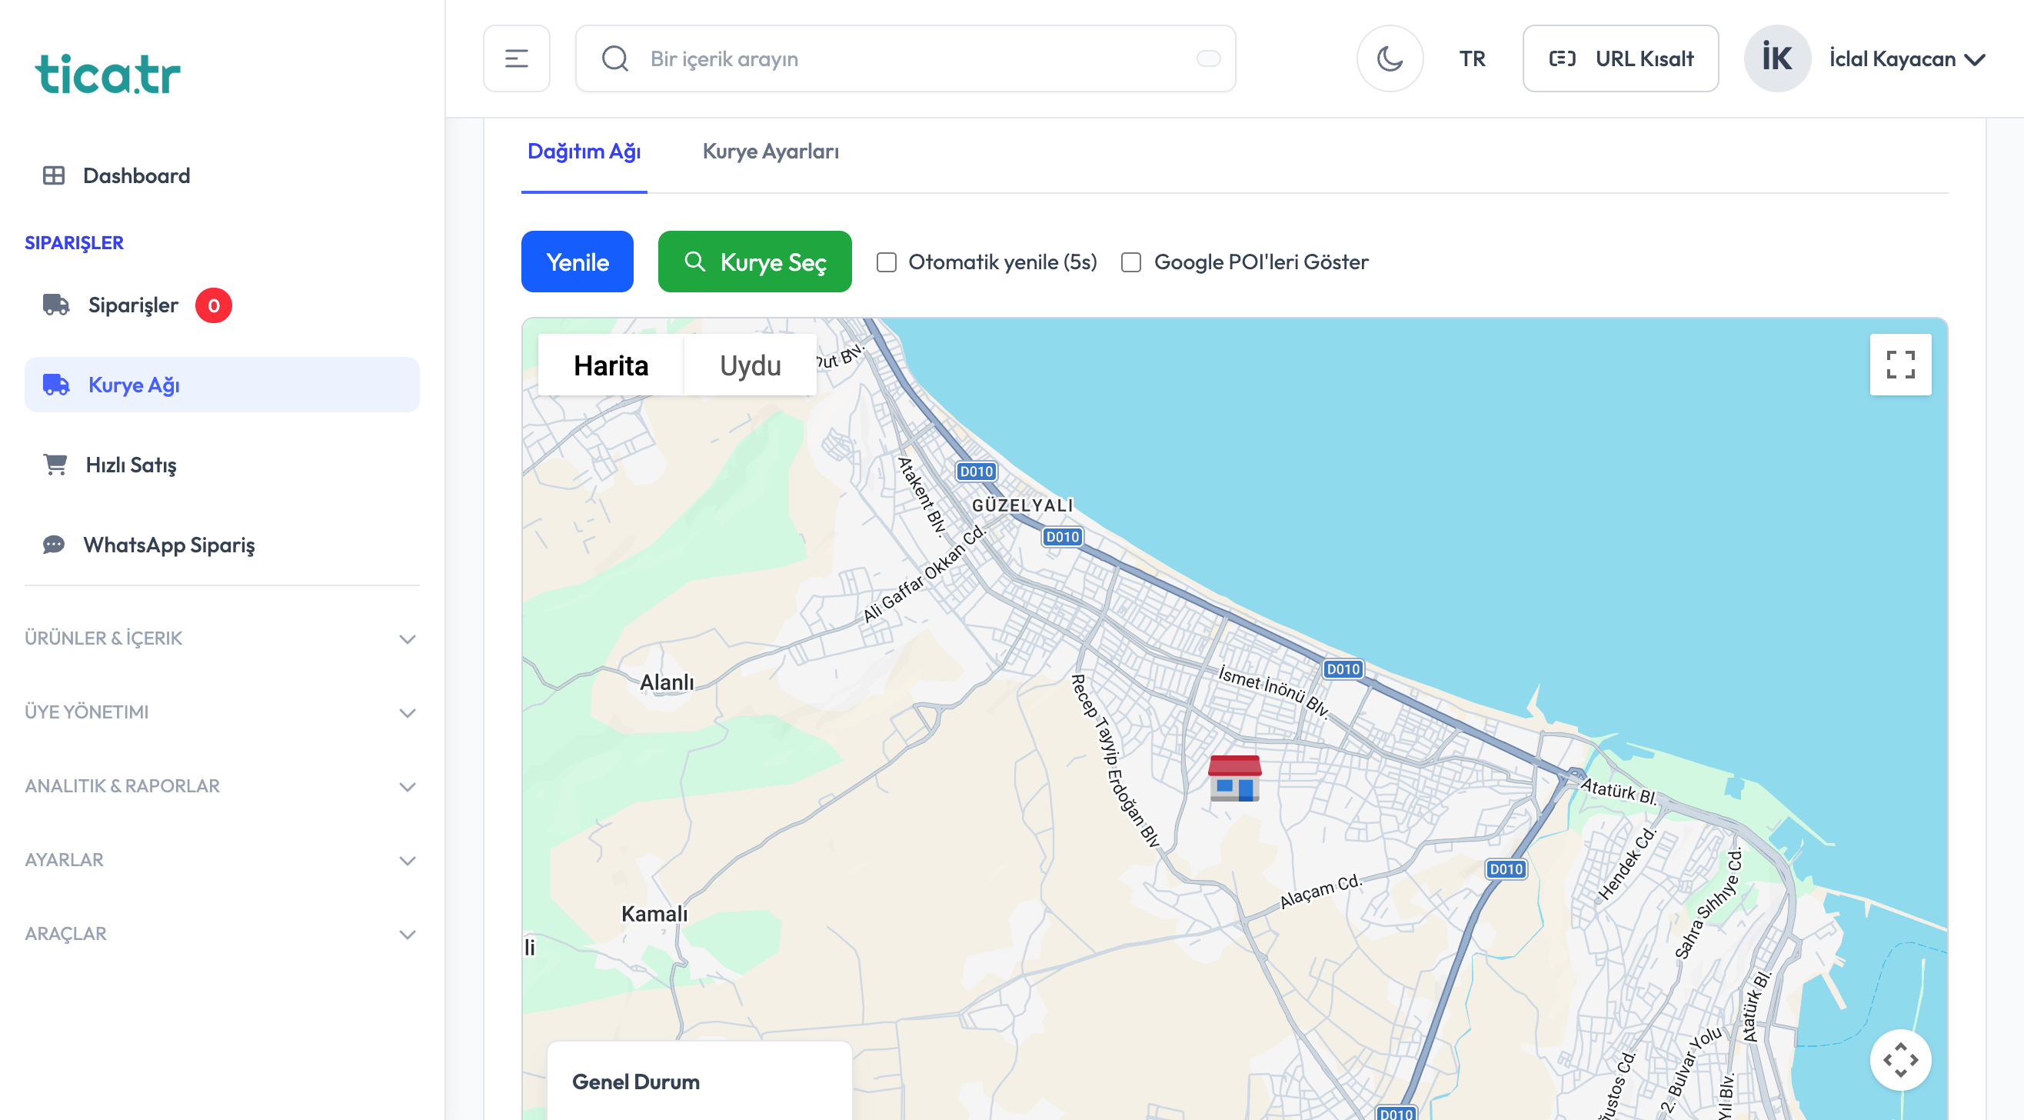Open Dashboard from sidebar
2024x1120 pixels.
[x=136, y=175]
